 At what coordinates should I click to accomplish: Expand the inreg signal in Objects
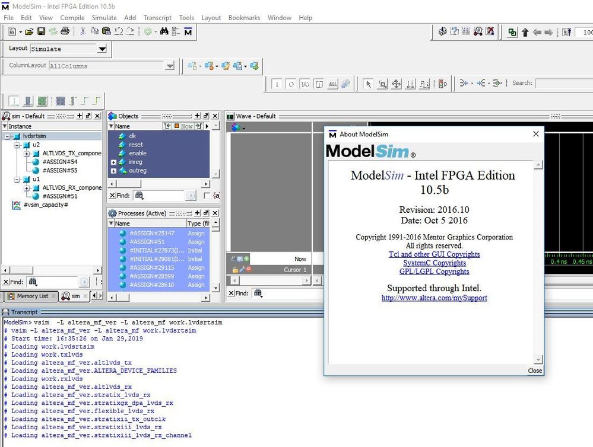(113, 162)
